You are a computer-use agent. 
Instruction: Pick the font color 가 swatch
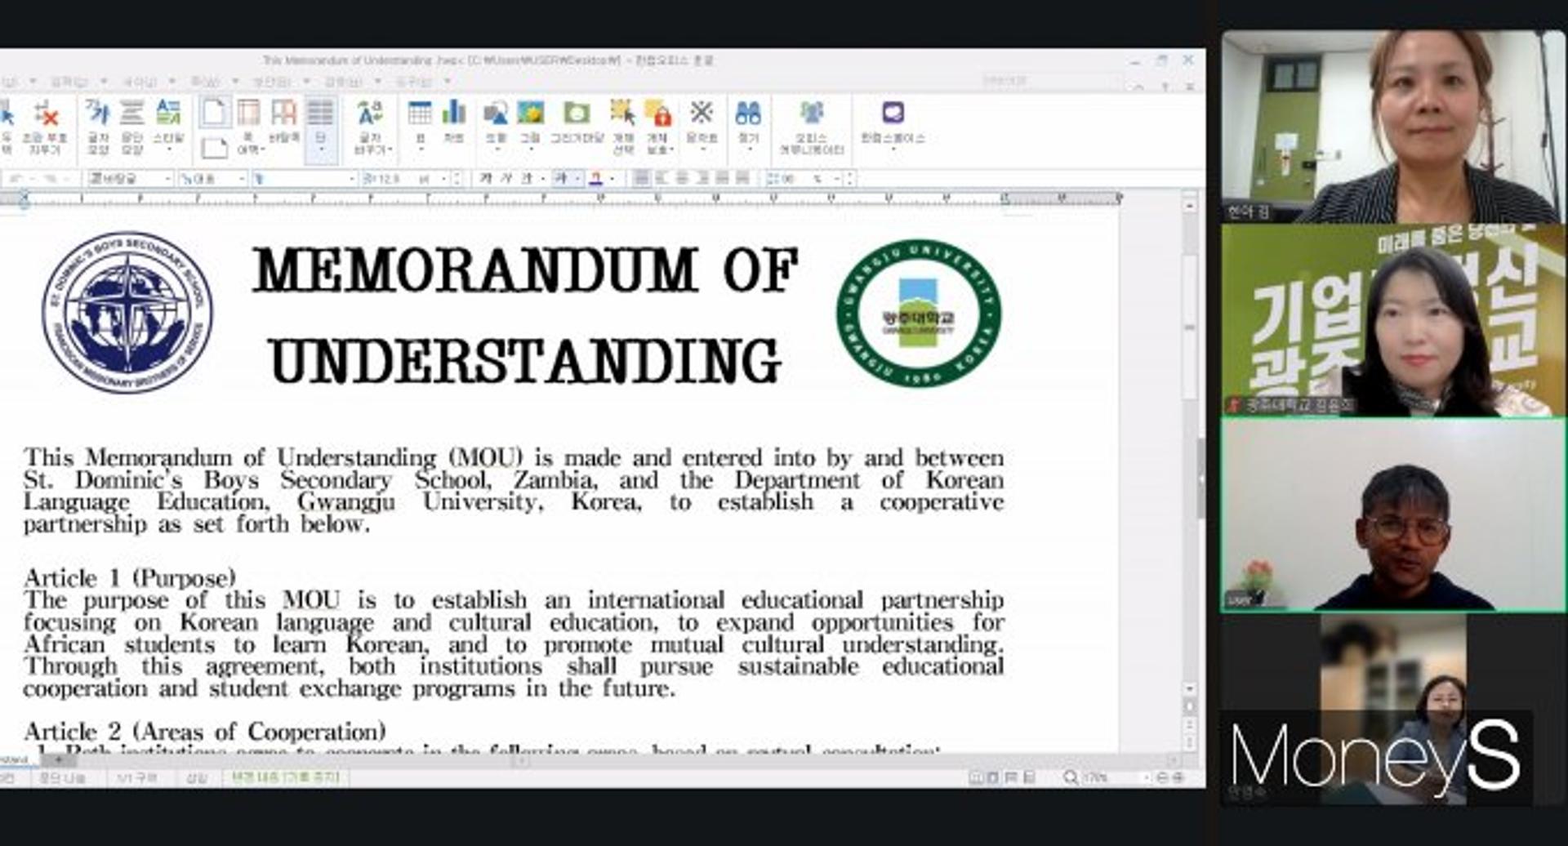coord(596,178)
